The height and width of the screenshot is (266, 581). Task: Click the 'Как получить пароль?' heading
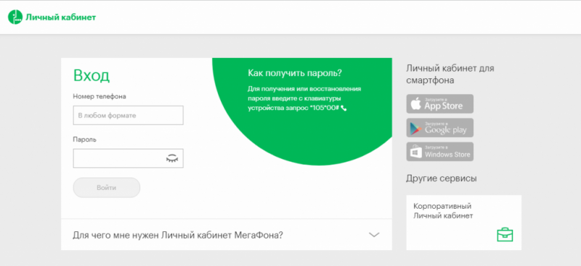coord(295,73)
